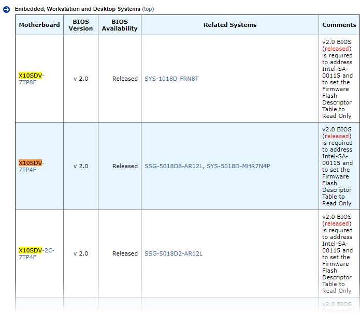Viewport: 360px width, 314px height.
Task: Open the SSG-5018D8-AR12L system link
Action: click(174, 166)
